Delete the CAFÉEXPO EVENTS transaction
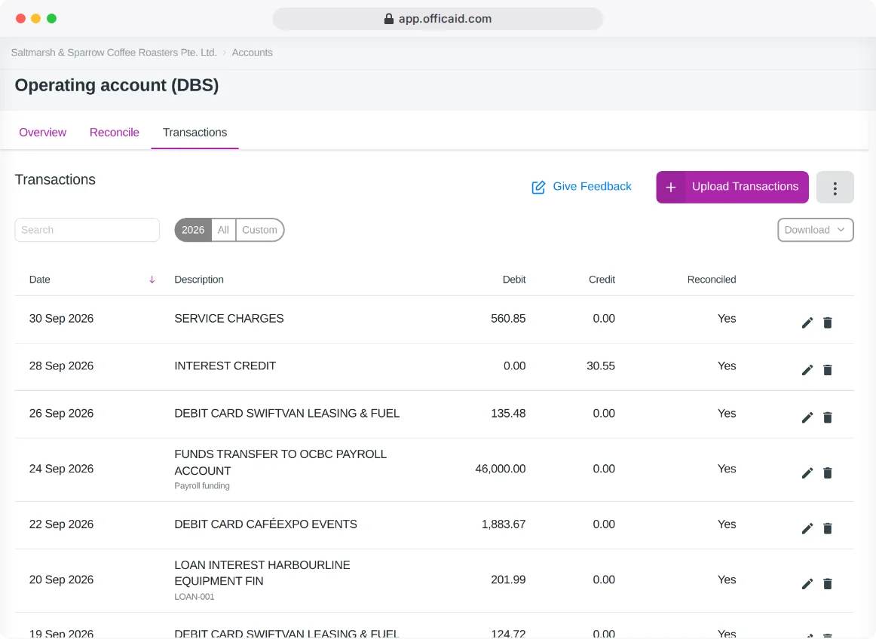876x639 pixels. pyautogui.click(x=828, y=528)
